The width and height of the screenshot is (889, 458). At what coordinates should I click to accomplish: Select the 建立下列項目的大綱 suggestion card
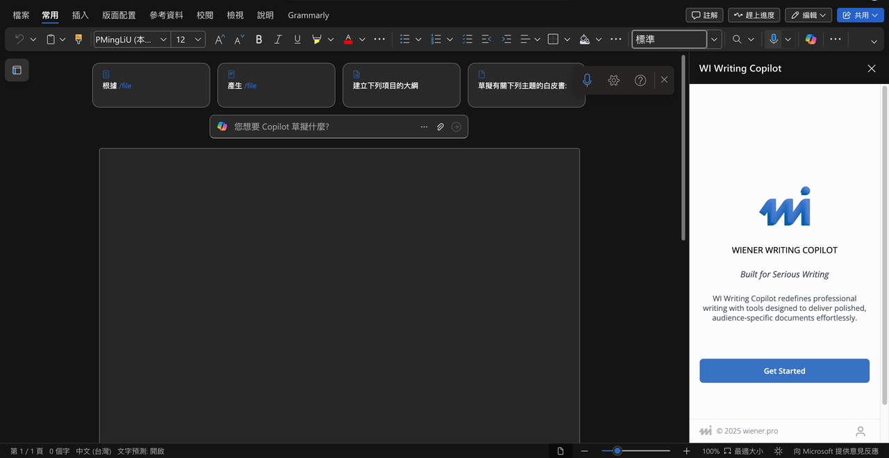click(401, 85)
